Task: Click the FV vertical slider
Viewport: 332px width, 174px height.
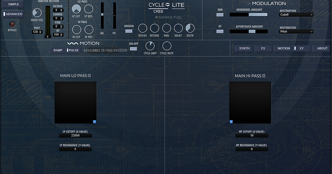Action: click(115, 16)
